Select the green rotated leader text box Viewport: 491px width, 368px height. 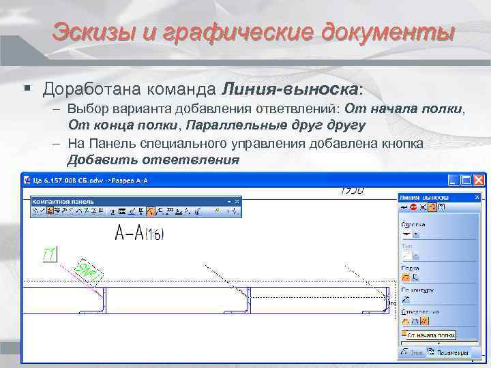click(x=89, y=271)
